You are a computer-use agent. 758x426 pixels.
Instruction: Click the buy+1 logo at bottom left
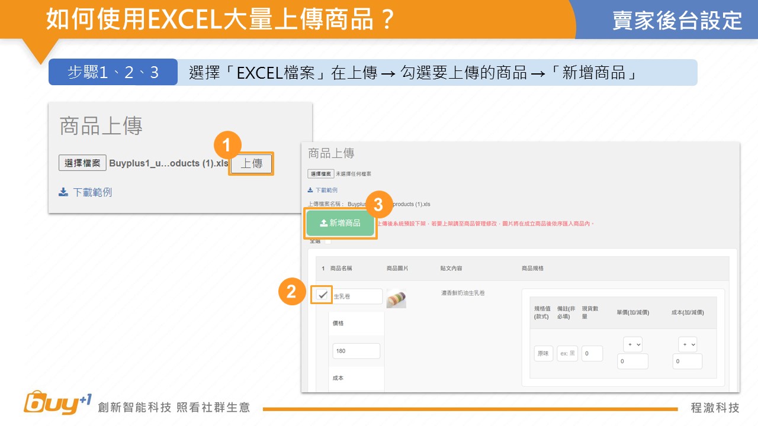coord(57,404)
